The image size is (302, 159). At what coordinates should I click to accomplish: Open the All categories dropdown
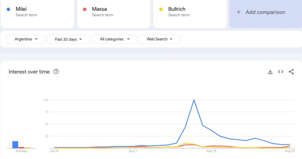click(114, 39)
